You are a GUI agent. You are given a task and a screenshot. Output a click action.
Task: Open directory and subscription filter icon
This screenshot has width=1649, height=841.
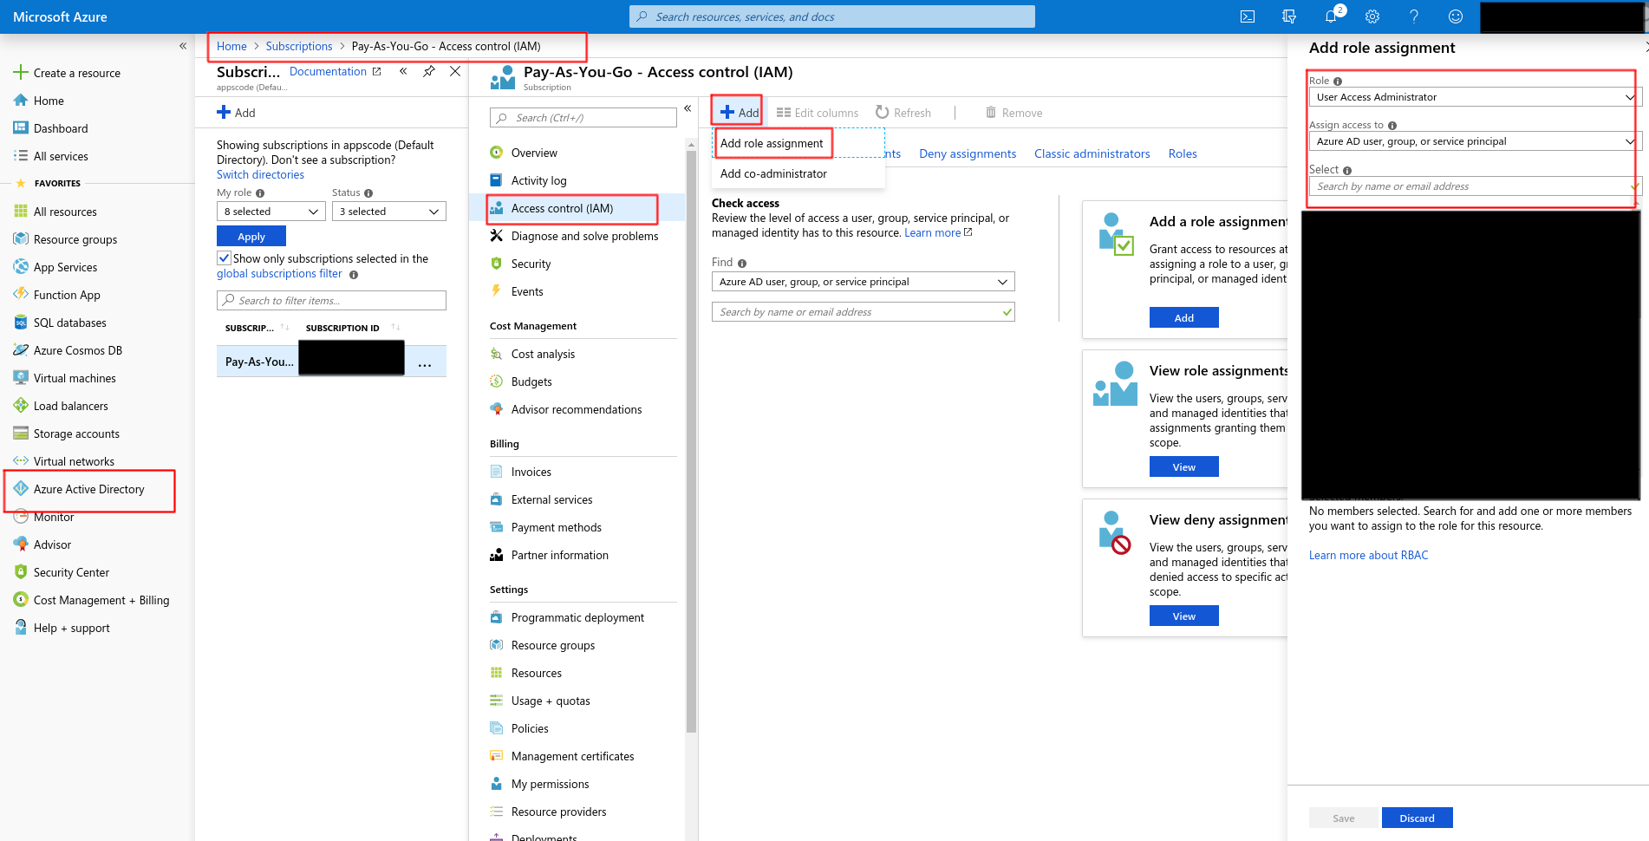point(1289,16)
